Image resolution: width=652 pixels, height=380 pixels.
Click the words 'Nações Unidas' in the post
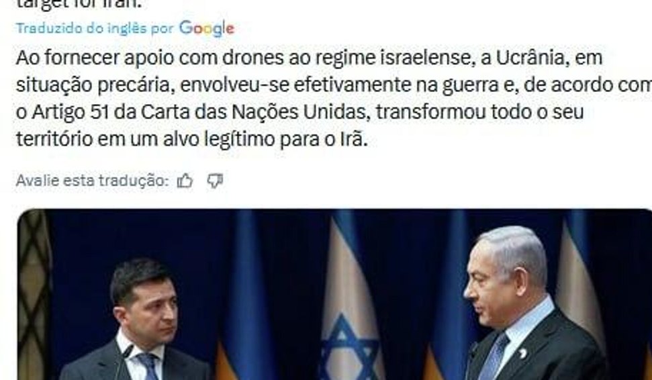tap(301, 112)
